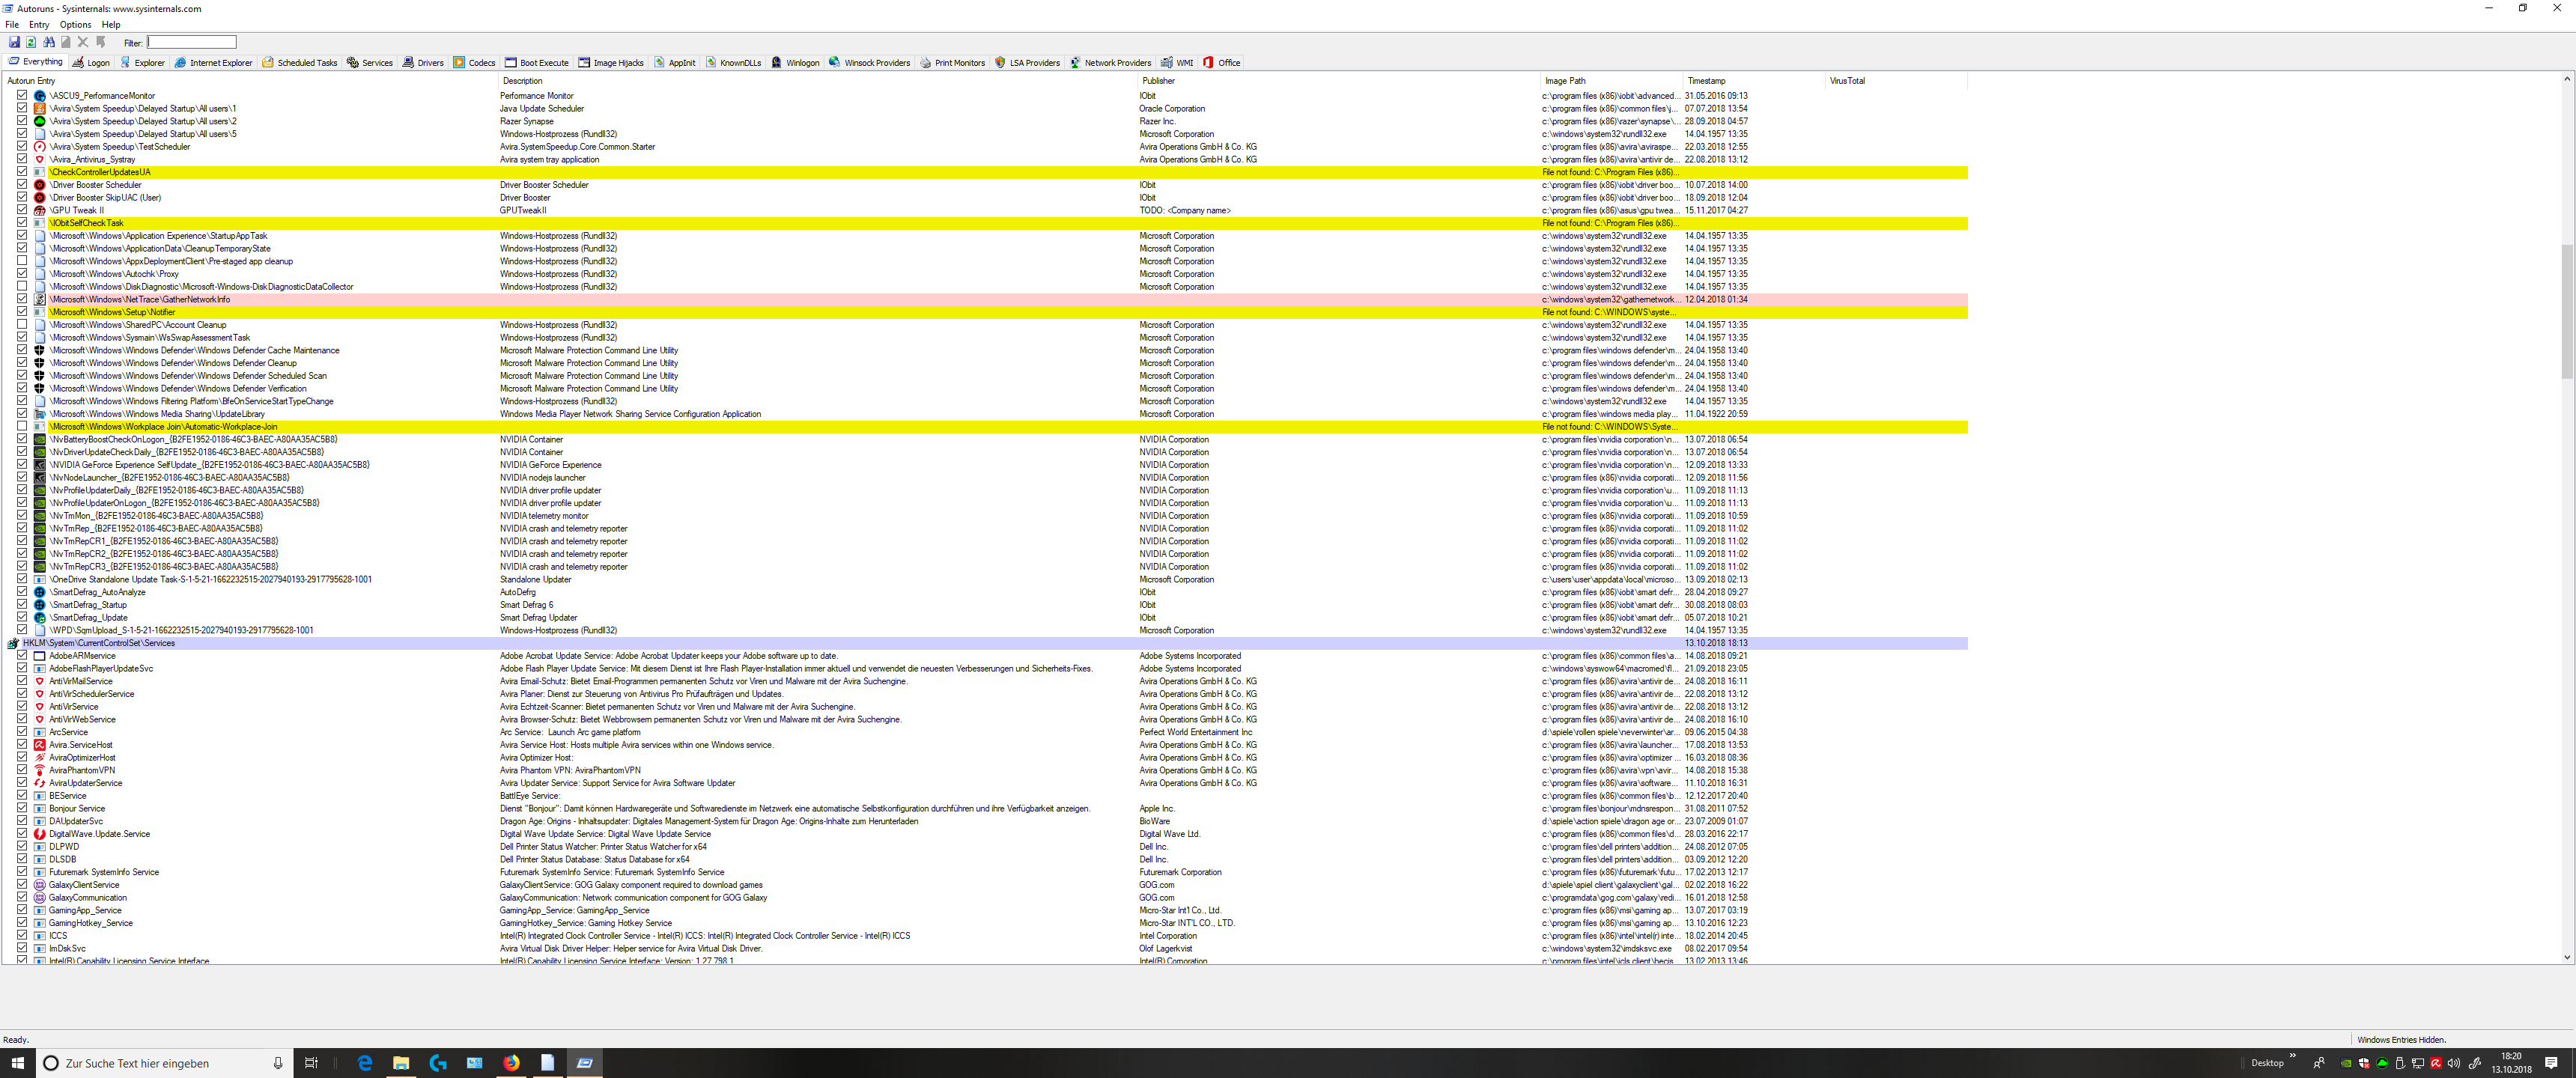Click the Jump to Entry toolbar icon
Screen dimensions: 2576x1078
point(100,42)
